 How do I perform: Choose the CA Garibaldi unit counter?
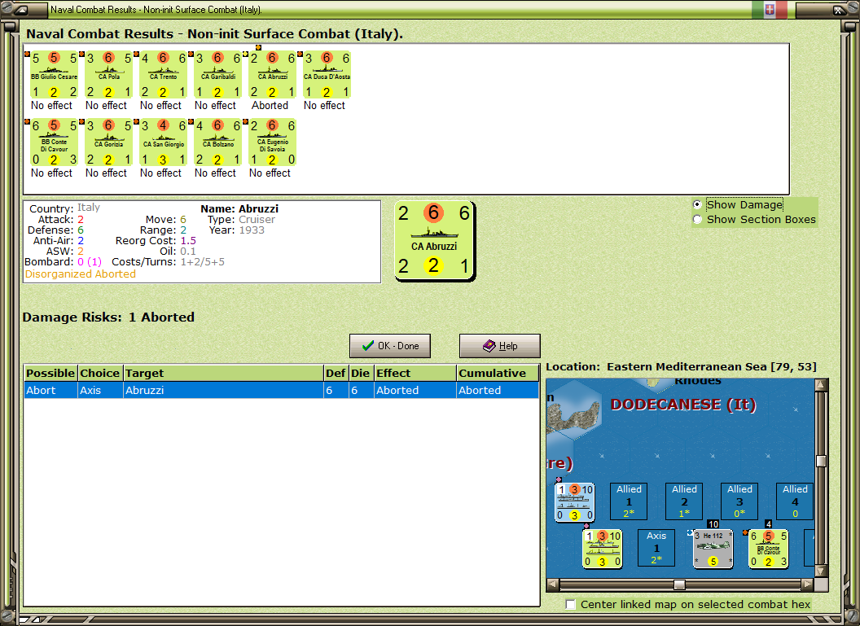[217, 75]
